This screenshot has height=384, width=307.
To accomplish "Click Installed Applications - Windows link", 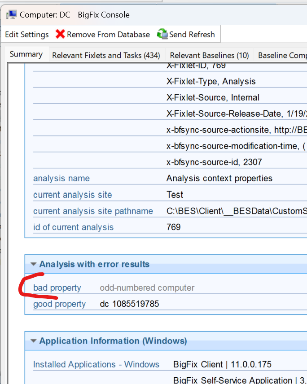I will click(x=96, y=364).
